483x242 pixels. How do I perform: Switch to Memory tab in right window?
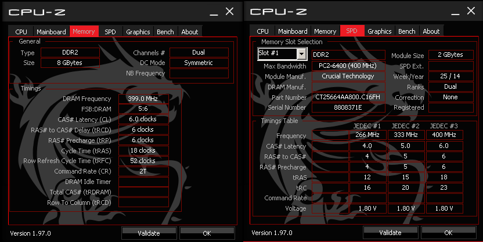pyautogui.click(x=325, y=31)
